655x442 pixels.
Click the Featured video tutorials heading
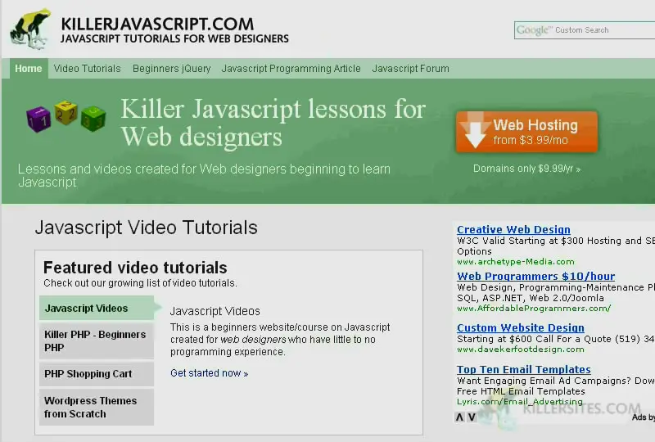pos(135,268)
